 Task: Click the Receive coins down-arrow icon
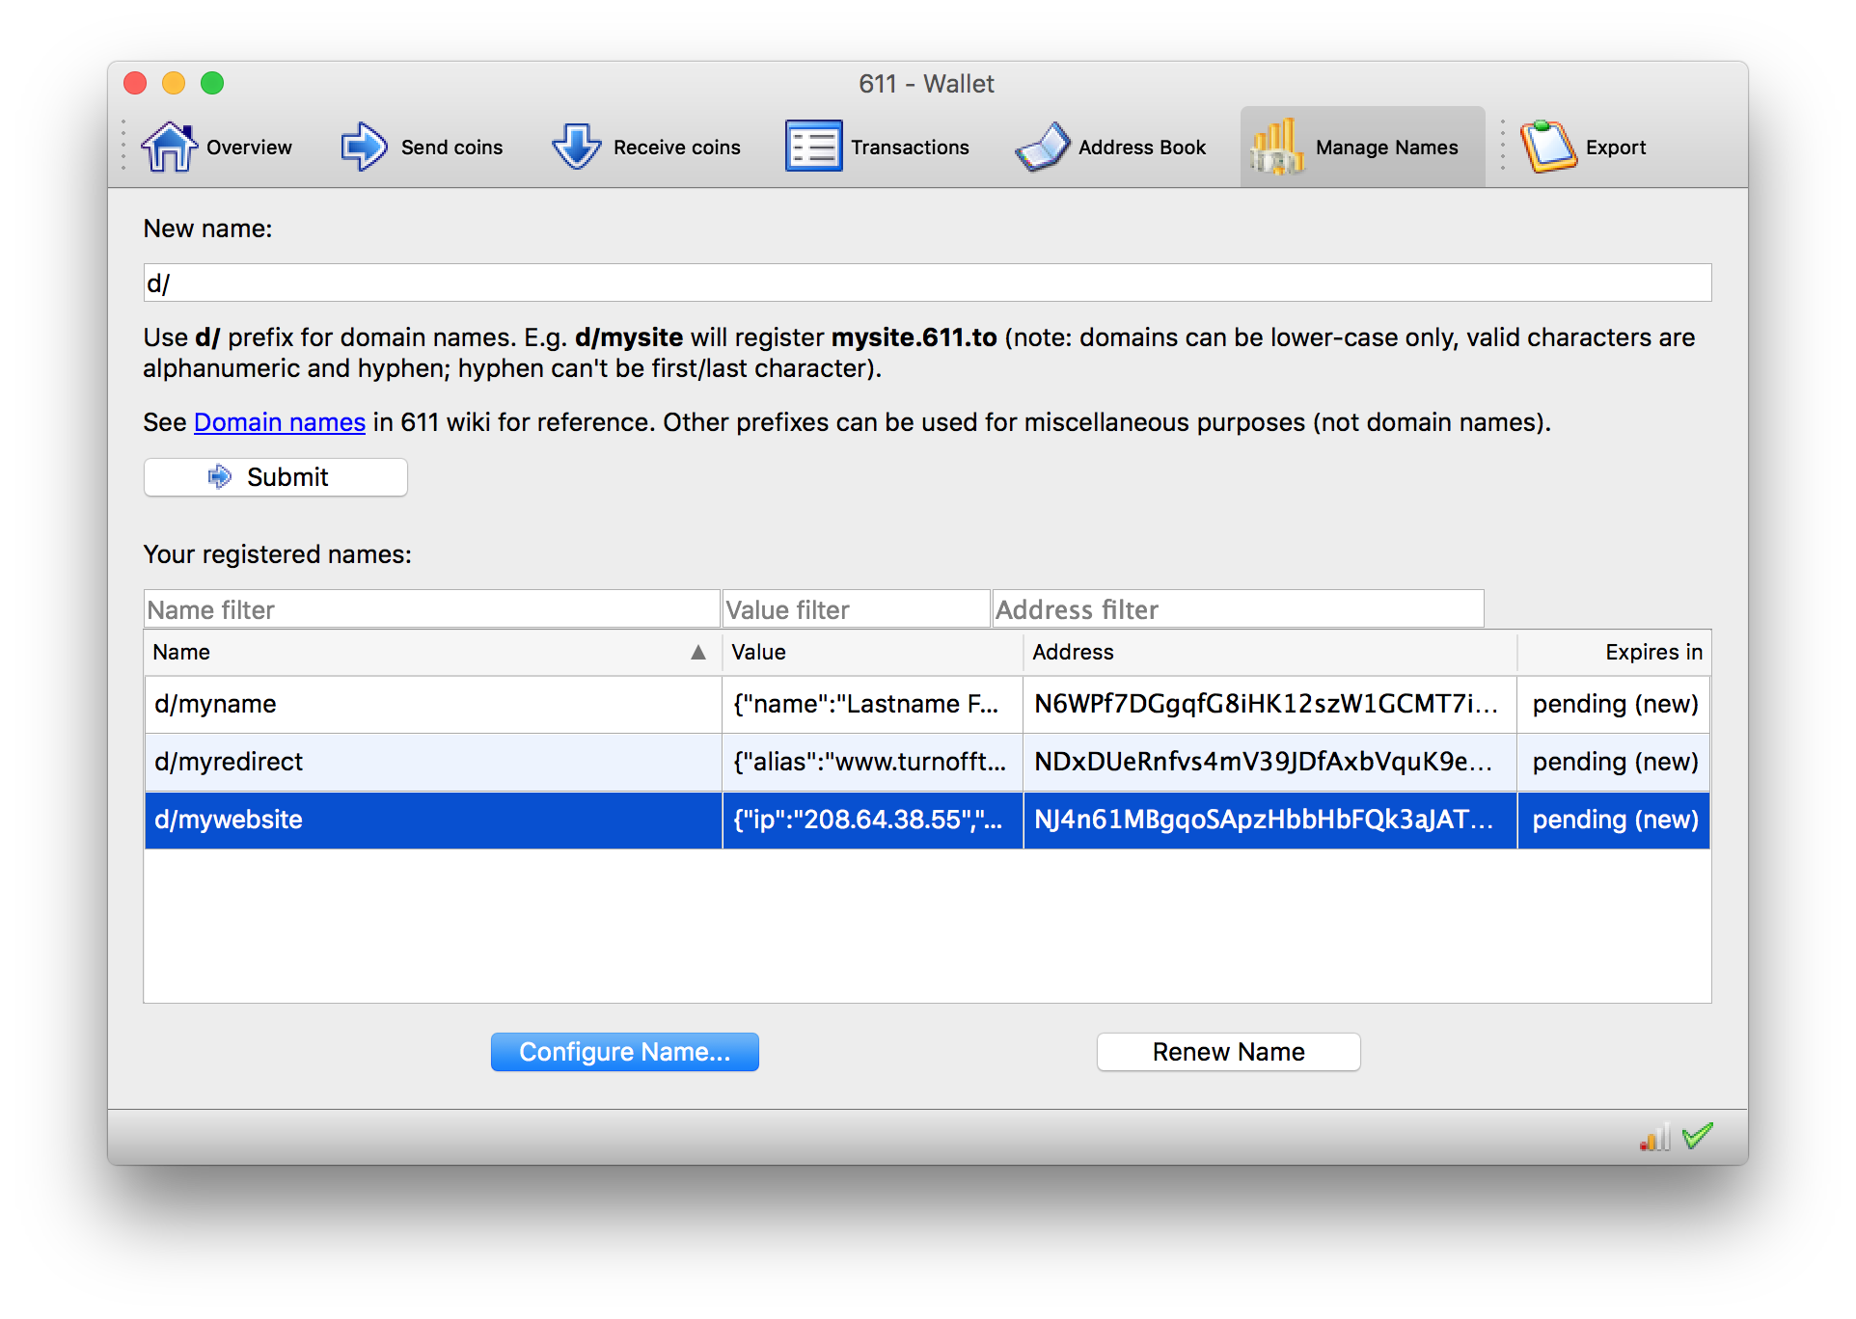point(577,148)
